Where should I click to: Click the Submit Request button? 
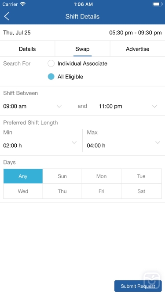(138, 286)
